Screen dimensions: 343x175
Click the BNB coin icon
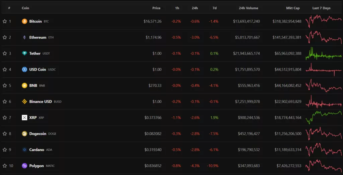[x=24, y=85]
